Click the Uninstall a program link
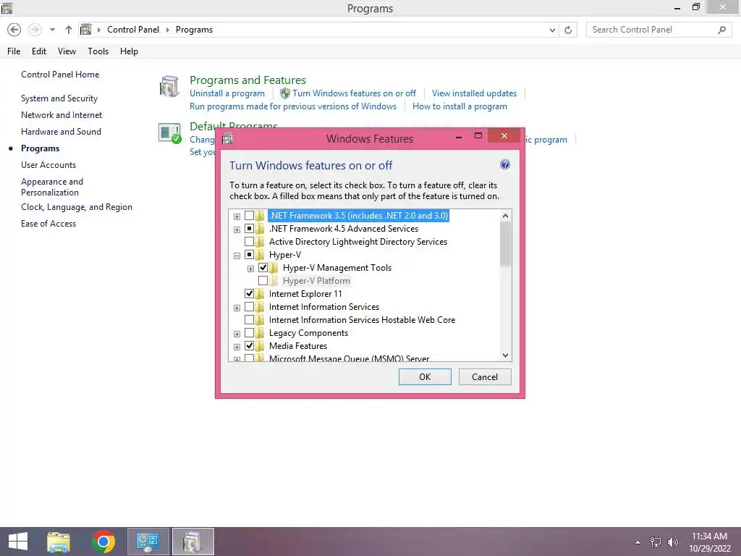Screen dimensions: 741x556 (226, 93)
